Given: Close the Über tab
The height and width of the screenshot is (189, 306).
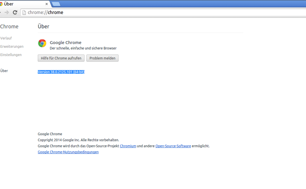Looking at the screenshot, I should tap(46, 4).
